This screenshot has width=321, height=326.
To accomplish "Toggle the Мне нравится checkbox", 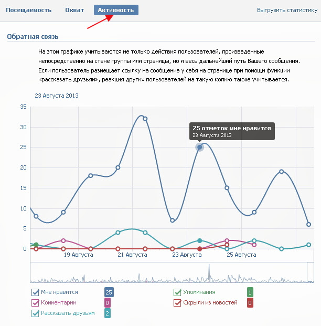I will tap(35, 292).
